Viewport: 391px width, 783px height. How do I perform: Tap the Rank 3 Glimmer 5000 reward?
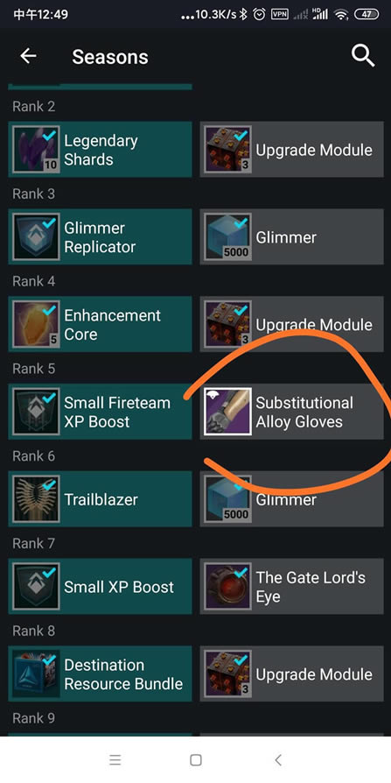(x=292, y=236)
